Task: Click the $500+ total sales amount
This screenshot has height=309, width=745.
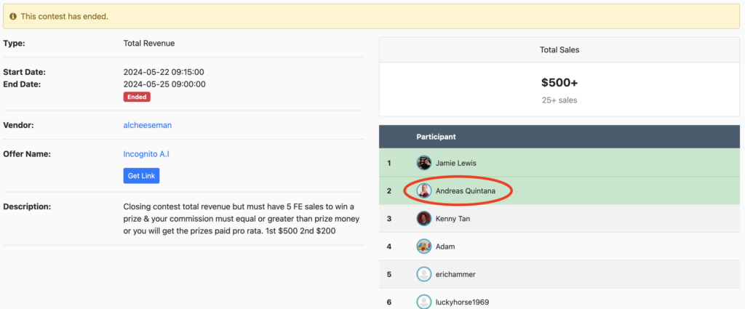Action: [559, 83]
